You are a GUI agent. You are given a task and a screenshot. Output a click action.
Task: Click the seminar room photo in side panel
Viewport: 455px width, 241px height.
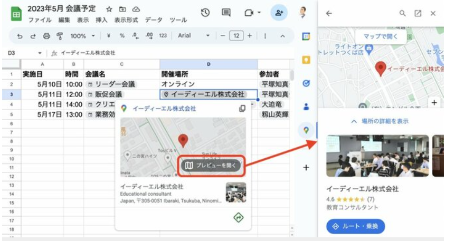coord(377,156)
